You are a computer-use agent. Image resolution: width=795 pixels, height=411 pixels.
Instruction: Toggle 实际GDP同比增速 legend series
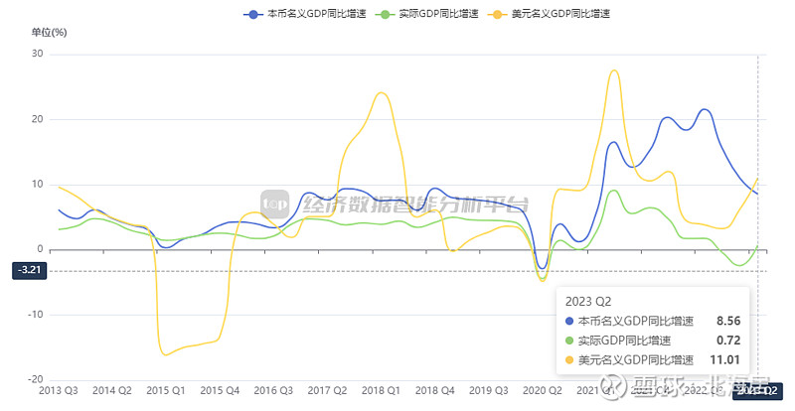click(x=426, y=14)
